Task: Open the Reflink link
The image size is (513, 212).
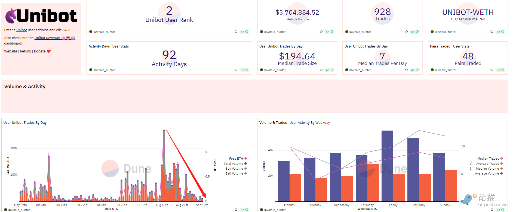Action: click(26, 51)
